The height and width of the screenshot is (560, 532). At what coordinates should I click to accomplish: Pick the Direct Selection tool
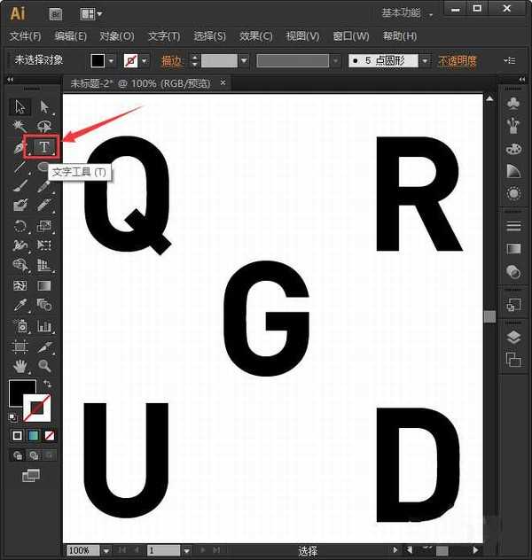click(x=44, y=107)
